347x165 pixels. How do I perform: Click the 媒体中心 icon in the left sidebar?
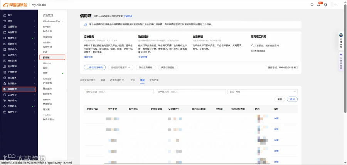pos(5,38)
